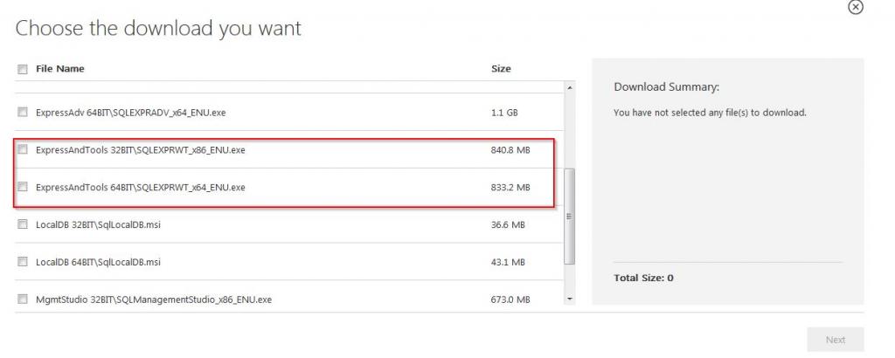The height and width of the screenshot is (358, 895).
Task: Click the 'Choose the download you want' title
Action: pyautogui.click(x=158, y=28)
